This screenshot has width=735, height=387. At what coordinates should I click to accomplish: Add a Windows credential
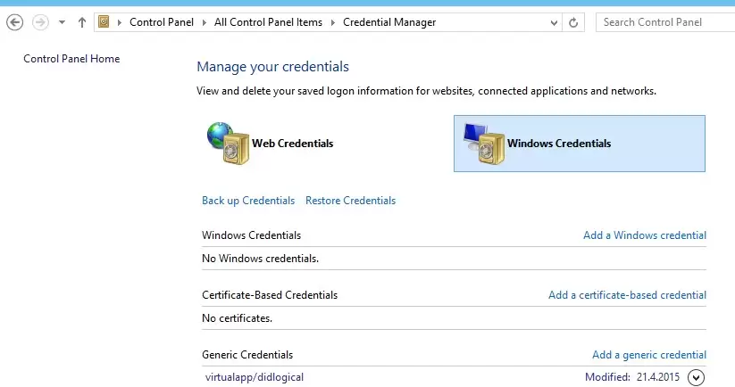pyautogui.click(x=645, y=235)
